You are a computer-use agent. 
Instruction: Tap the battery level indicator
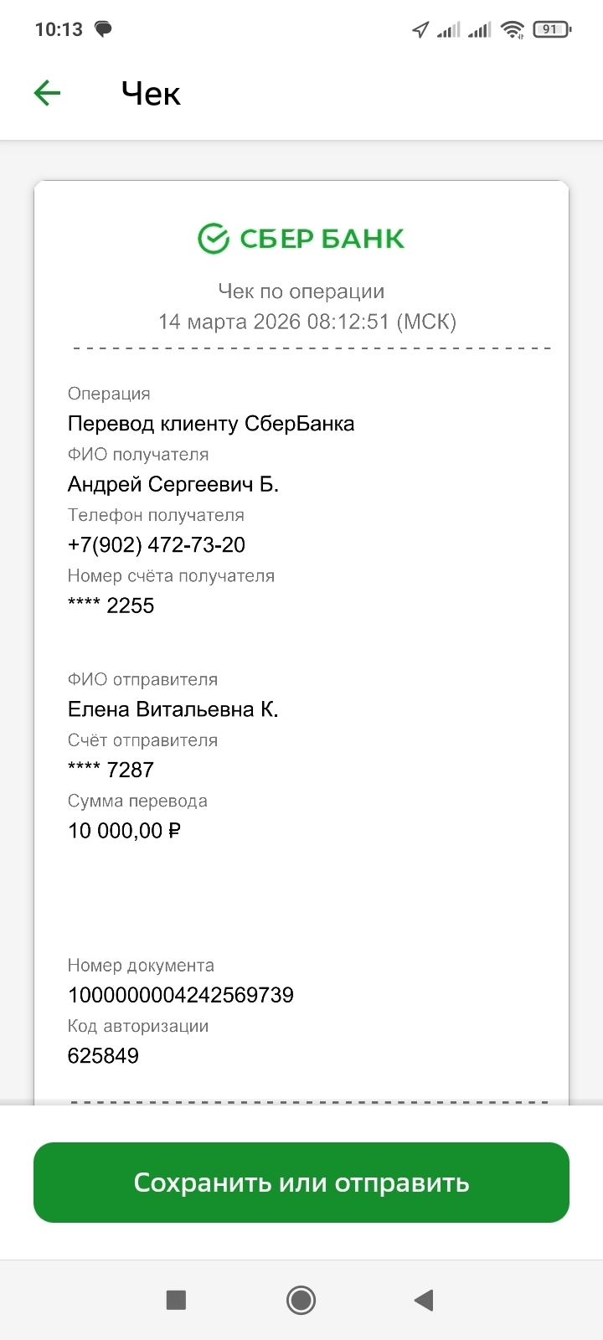click(x=552, y=29)
